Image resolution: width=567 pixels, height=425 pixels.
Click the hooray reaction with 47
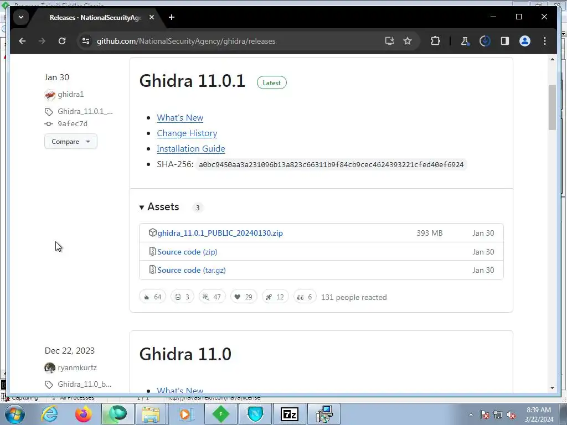(x=212, y=297)
